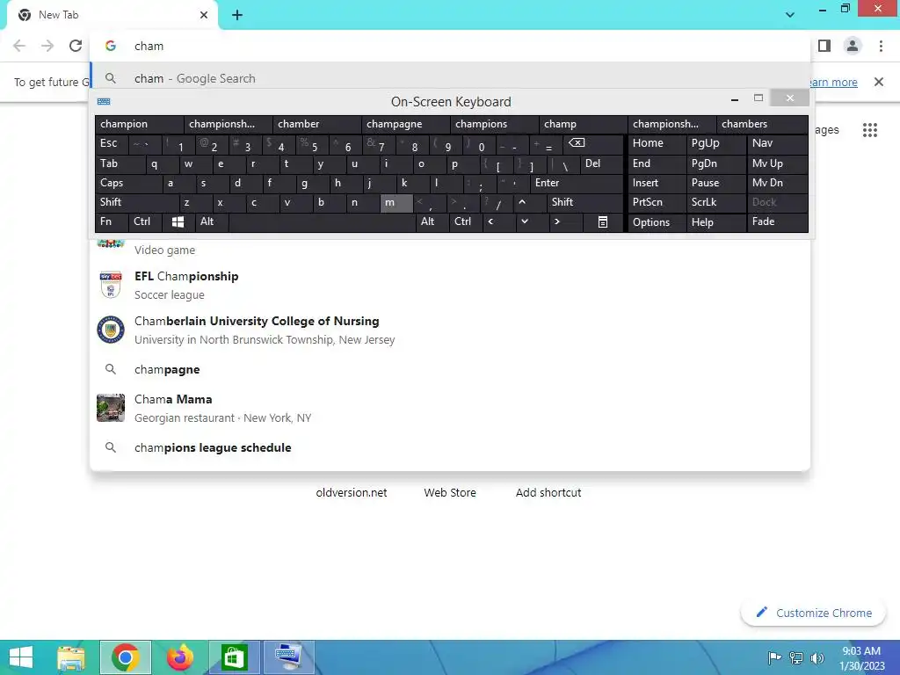Choose the 'champion' word prediction

coord(140,124)
